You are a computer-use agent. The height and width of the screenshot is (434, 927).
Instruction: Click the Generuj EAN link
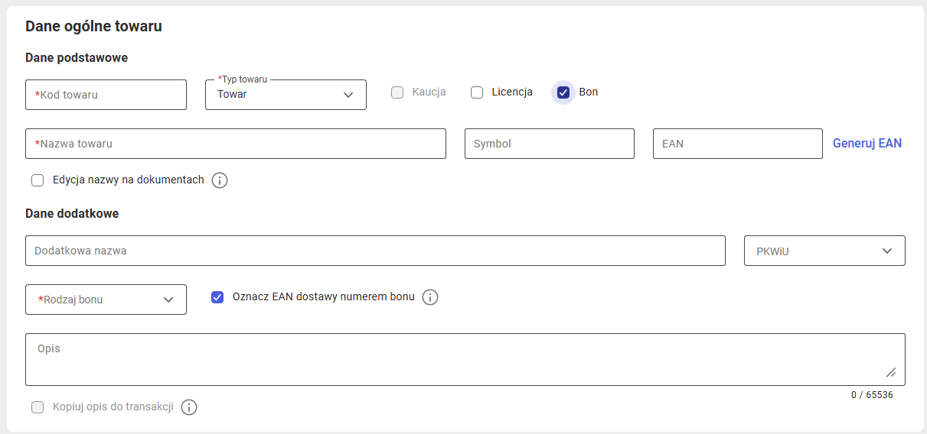867,144
